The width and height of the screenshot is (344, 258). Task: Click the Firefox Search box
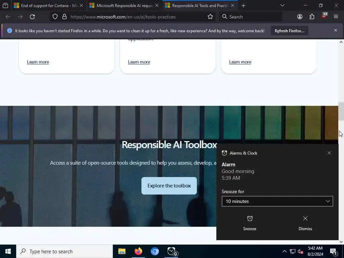pyautogui.click(x=251, y=17)
